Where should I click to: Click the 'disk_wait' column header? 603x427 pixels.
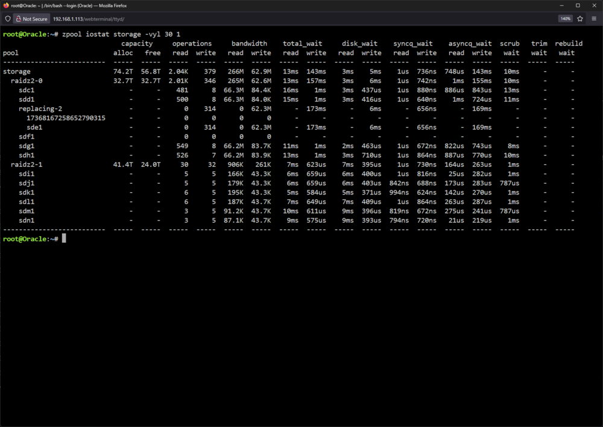(x=359, y=43)
